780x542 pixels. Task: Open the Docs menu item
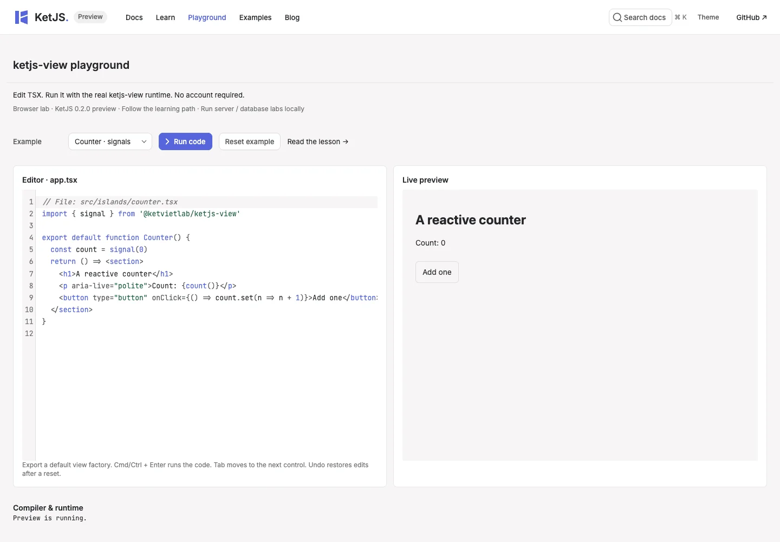click(x=134, y=17)
